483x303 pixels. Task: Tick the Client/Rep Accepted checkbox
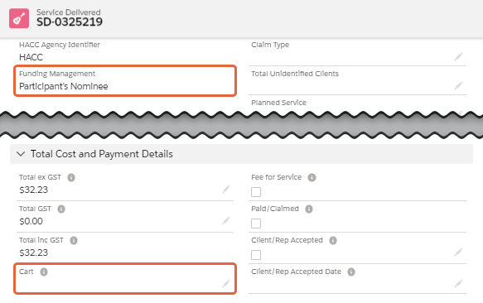click(x=256, y=255)
